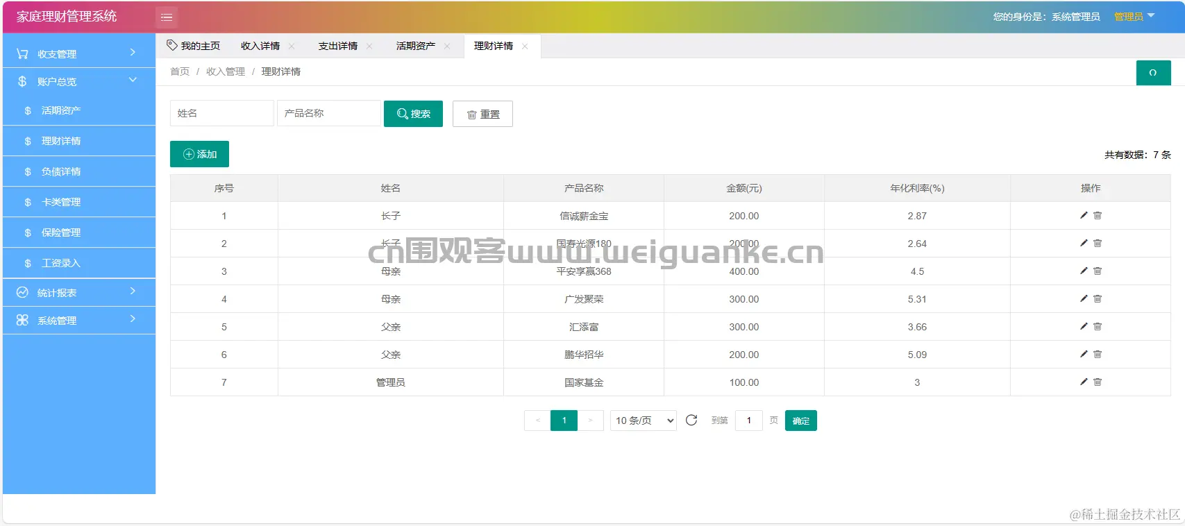The image size is (1185, 526).
Task: Edit the 国家基金 row
Action: click(x=1084, y=382)
